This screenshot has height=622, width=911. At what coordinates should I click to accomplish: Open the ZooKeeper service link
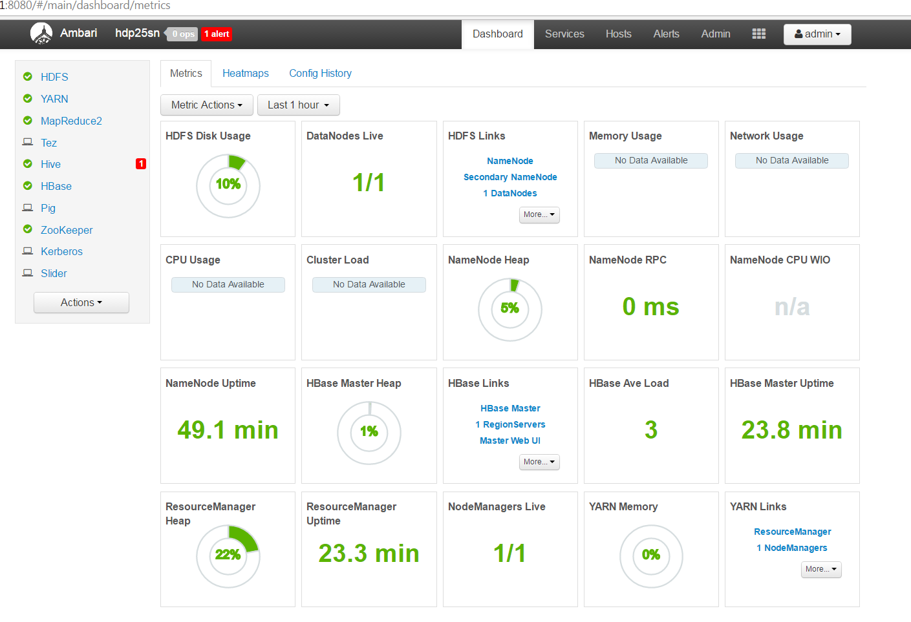(x=67, y=230)
